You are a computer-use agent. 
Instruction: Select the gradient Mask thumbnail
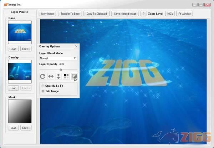tap(20, 111)
